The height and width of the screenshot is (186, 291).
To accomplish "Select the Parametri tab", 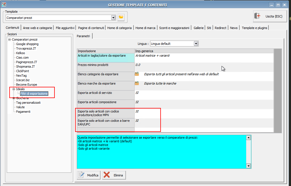I will (83, 36).
